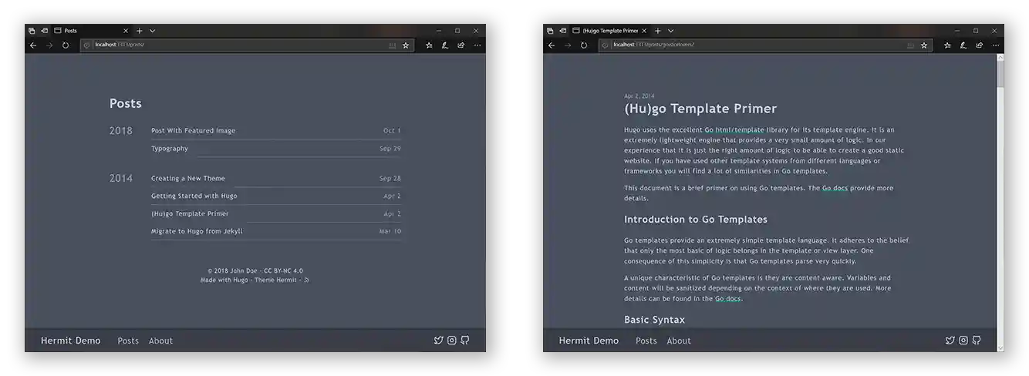Follow the Go html/template link

[734, 130]
